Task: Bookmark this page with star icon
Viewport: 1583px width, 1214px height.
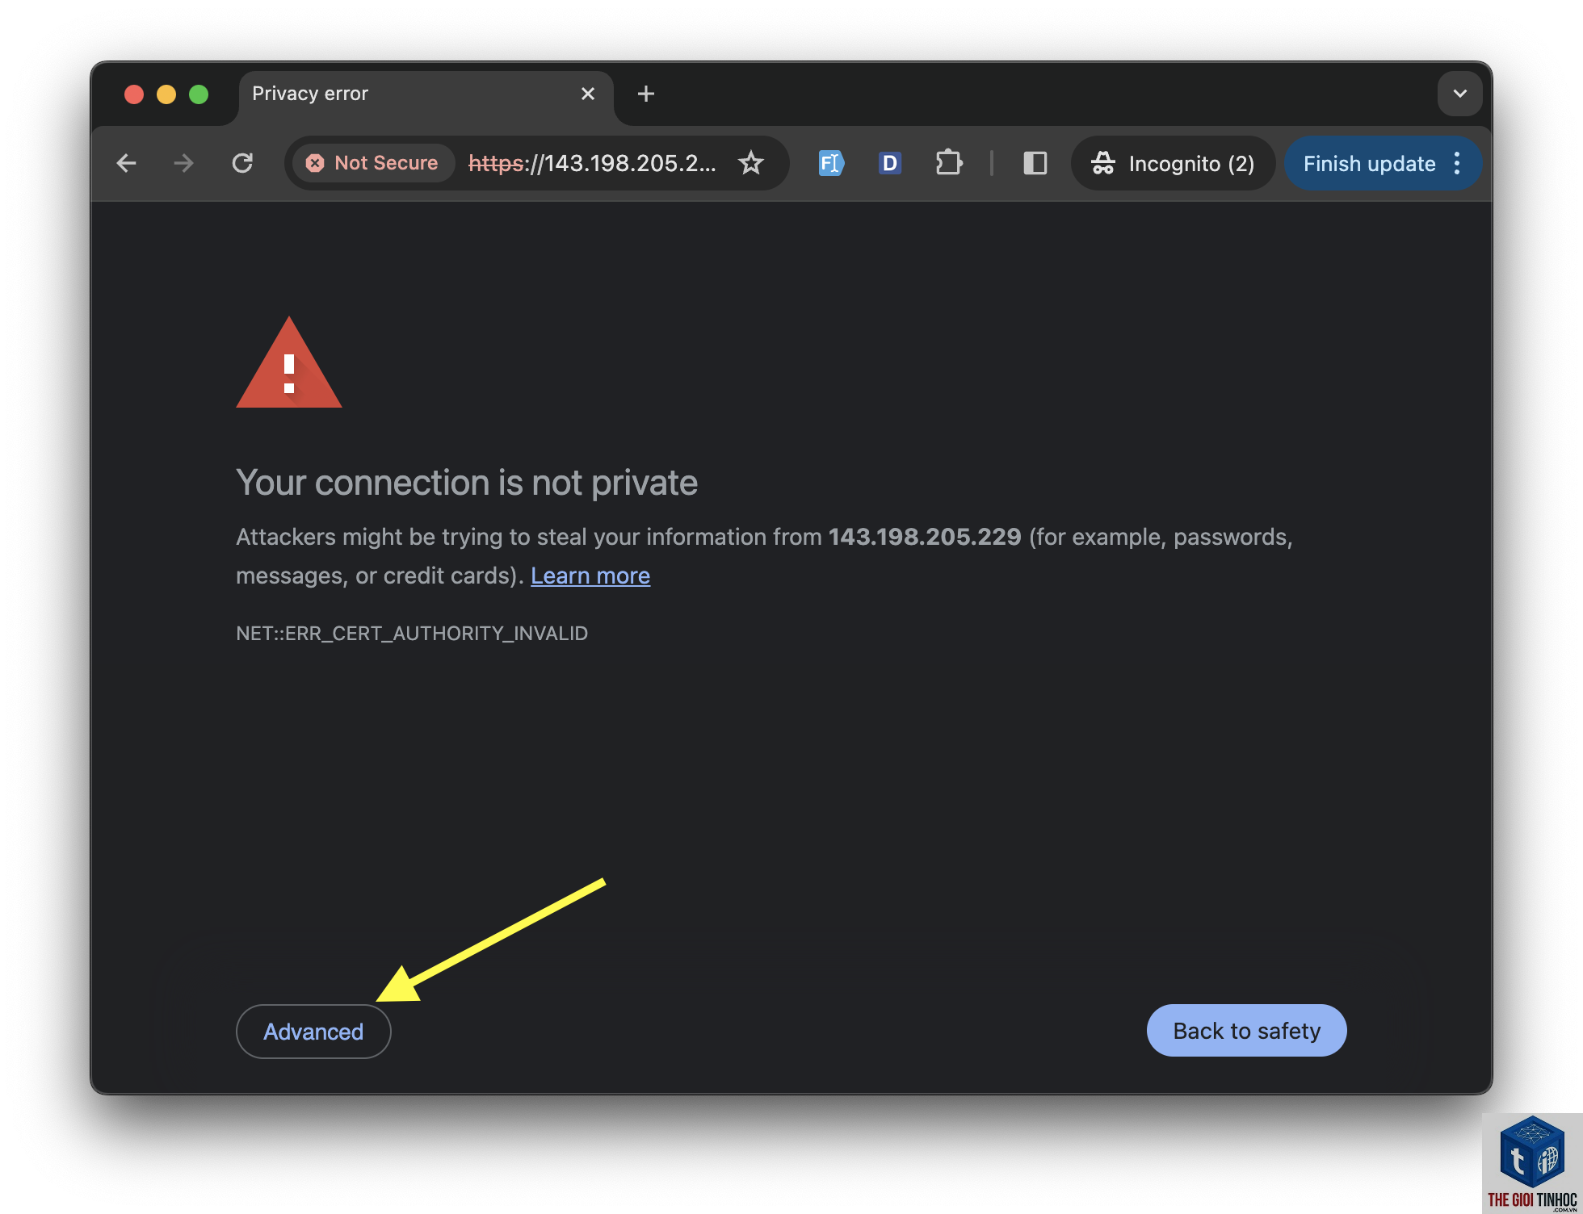Action: [x=751, y=163]
